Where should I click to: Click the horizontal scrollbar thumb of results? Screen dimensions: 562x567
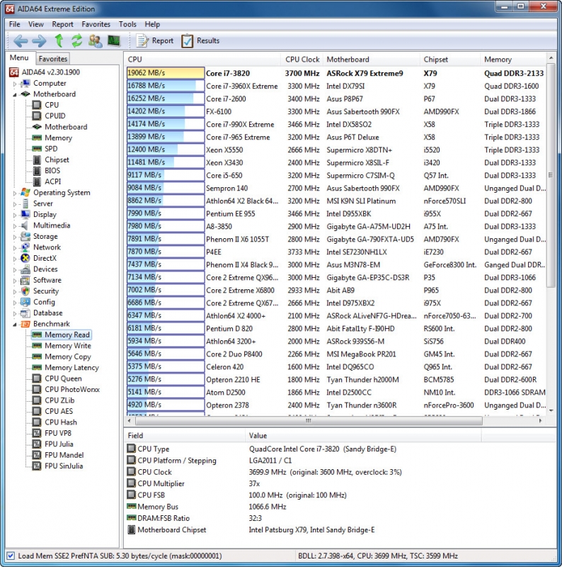coord(309,420)
